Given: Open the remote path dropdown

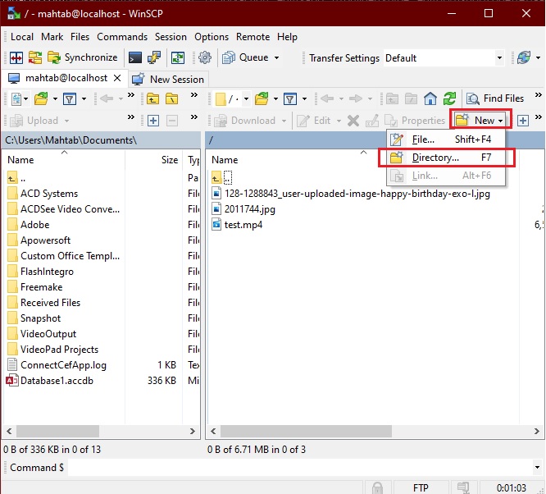Looking at the screenshot, I should click(x=243, y=98).
